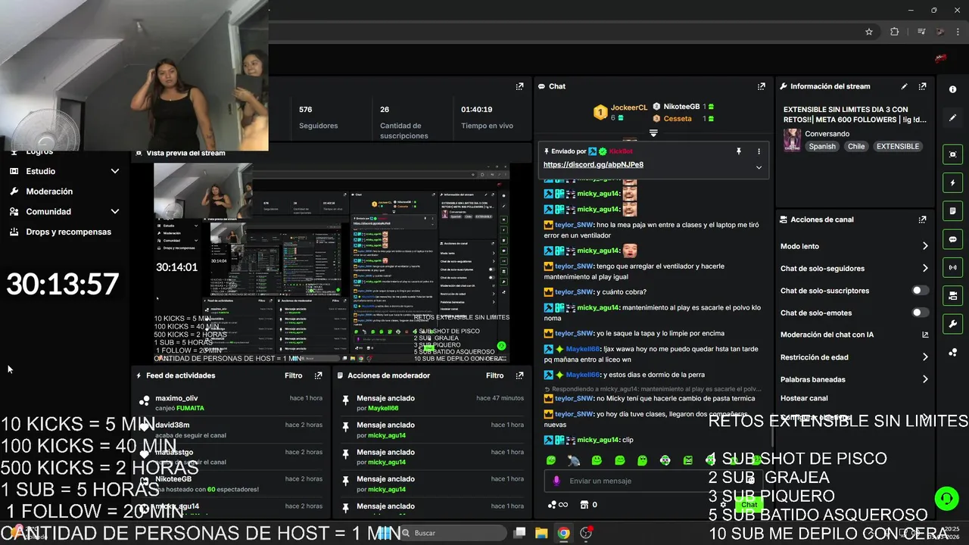
Task: Click the channel points infinity counter below chat
Action: [x=558, y=505]
